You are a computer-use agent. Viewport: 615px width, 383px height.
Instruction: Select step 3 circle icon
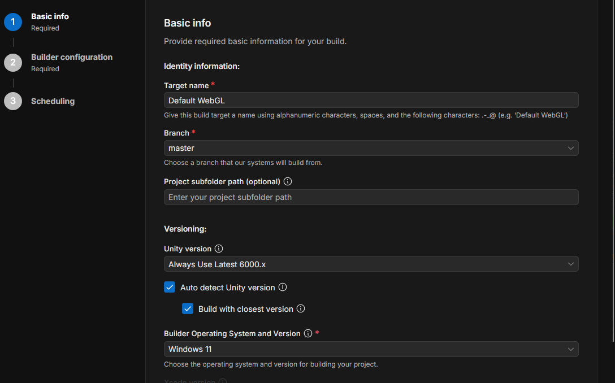(13, 101)
